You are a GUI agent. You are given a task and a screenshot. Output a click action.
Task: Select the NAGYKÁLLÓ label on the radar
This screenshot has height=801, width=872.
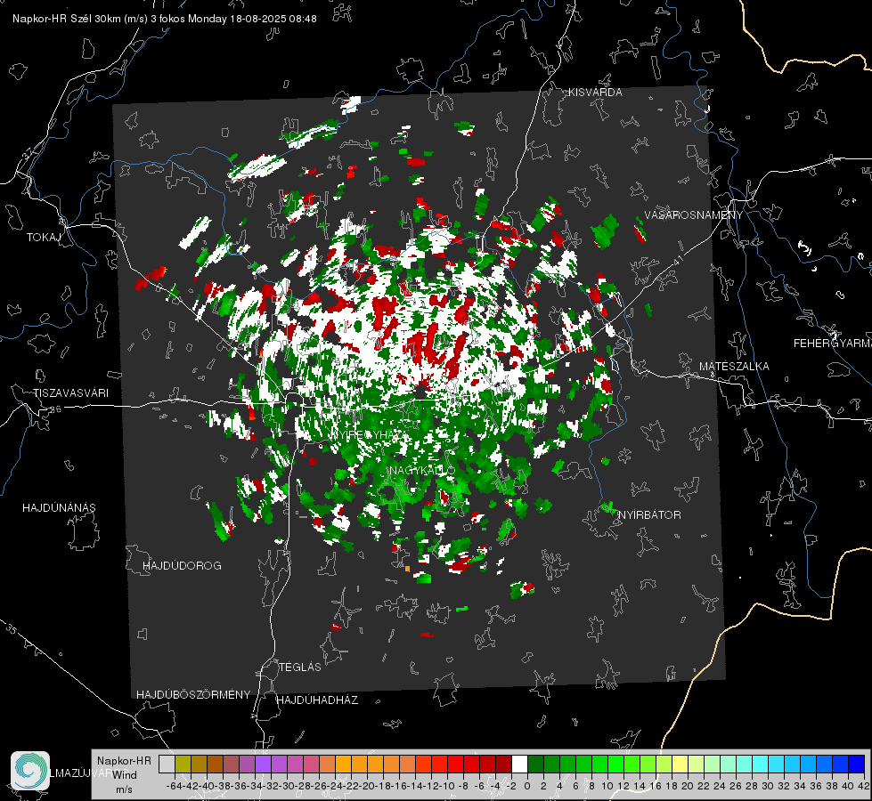[422, 470]
